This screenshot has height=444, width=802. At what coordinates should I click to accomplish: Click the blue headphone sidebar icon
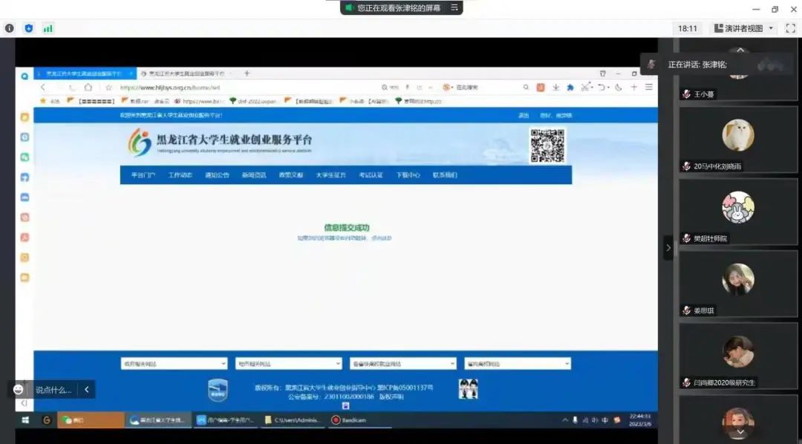25,177
